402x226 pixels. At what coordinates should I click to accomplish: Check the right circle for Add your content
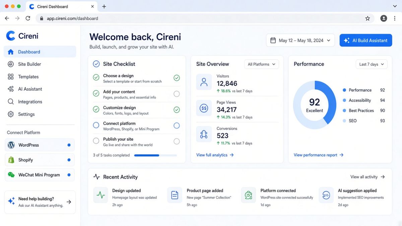177,94
